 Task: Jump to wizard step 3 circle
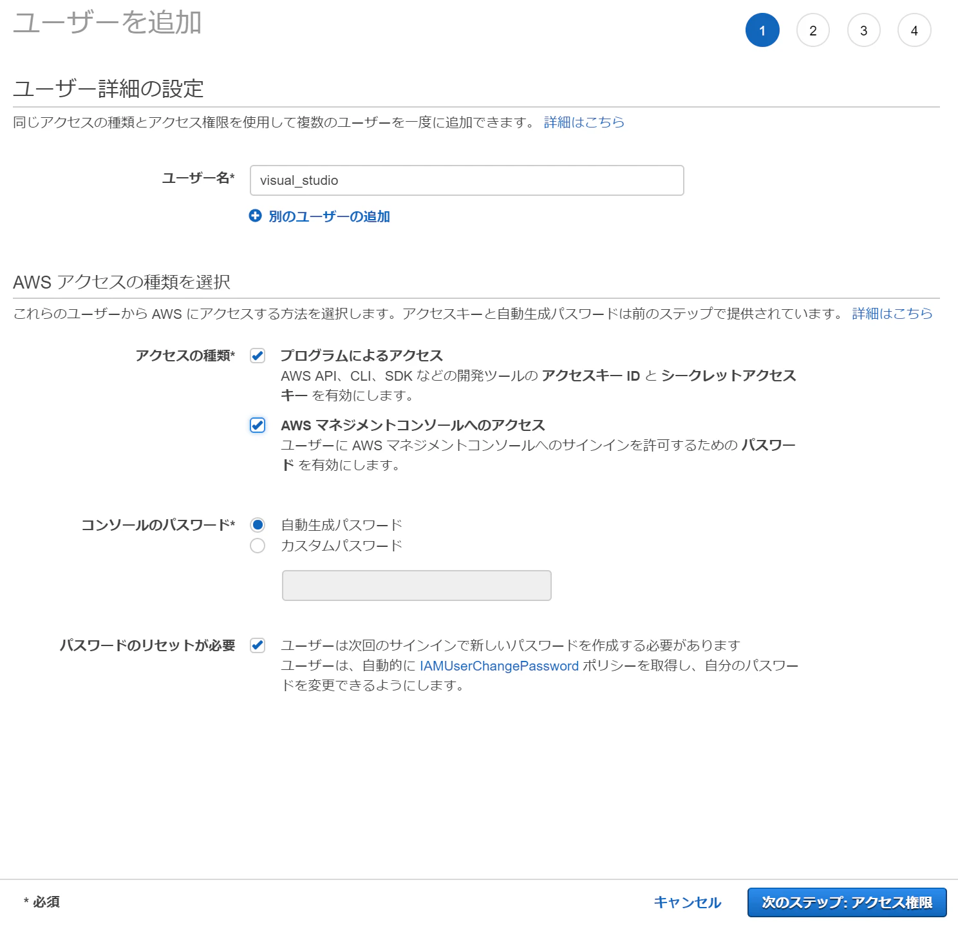(x=864, y=30)
